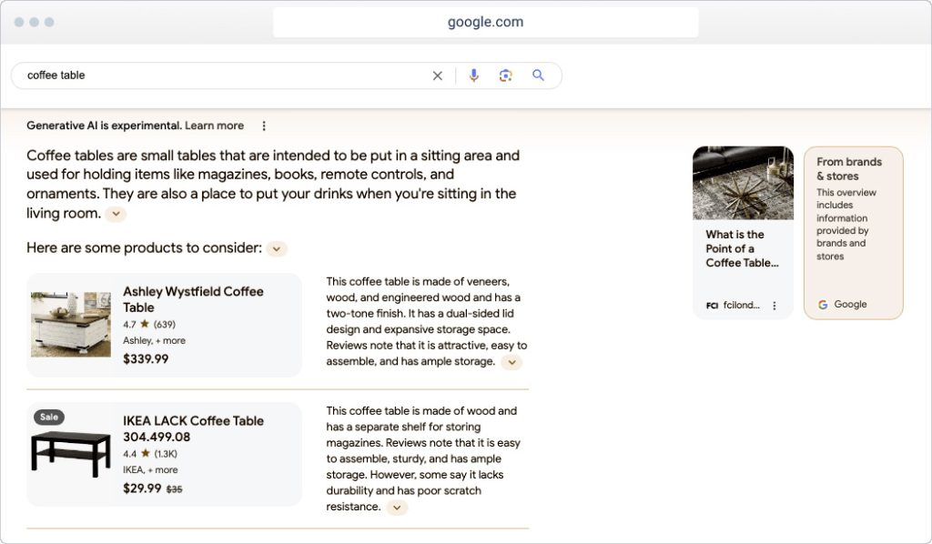The image size is (932, 544).
Task: Click the FCI favicon on the source card
Action: click(x=711, y=305)
